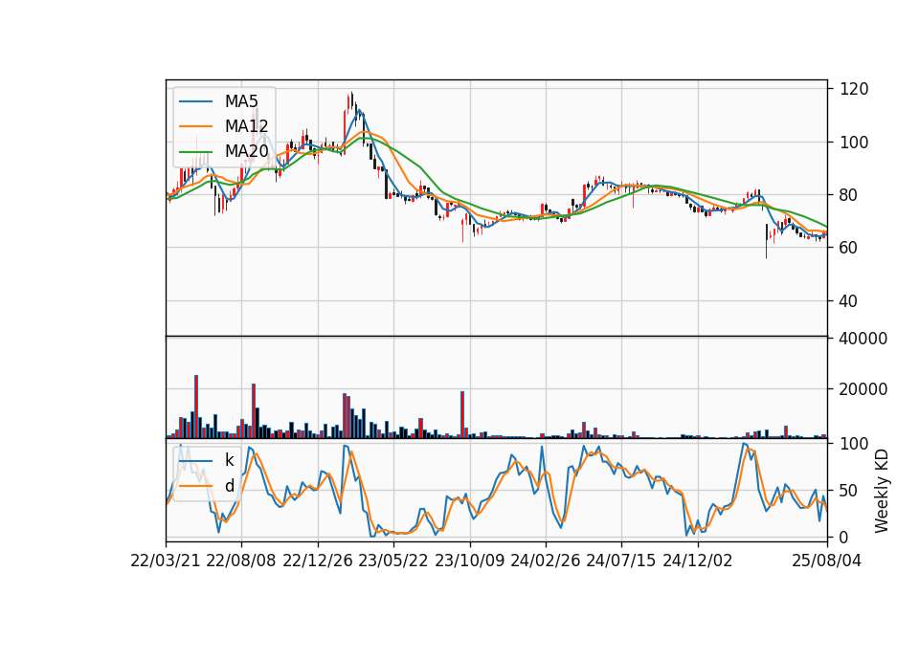Click the green MA20 legend line sample
This screenshot has width=919, height=660.
click(195, 151)
